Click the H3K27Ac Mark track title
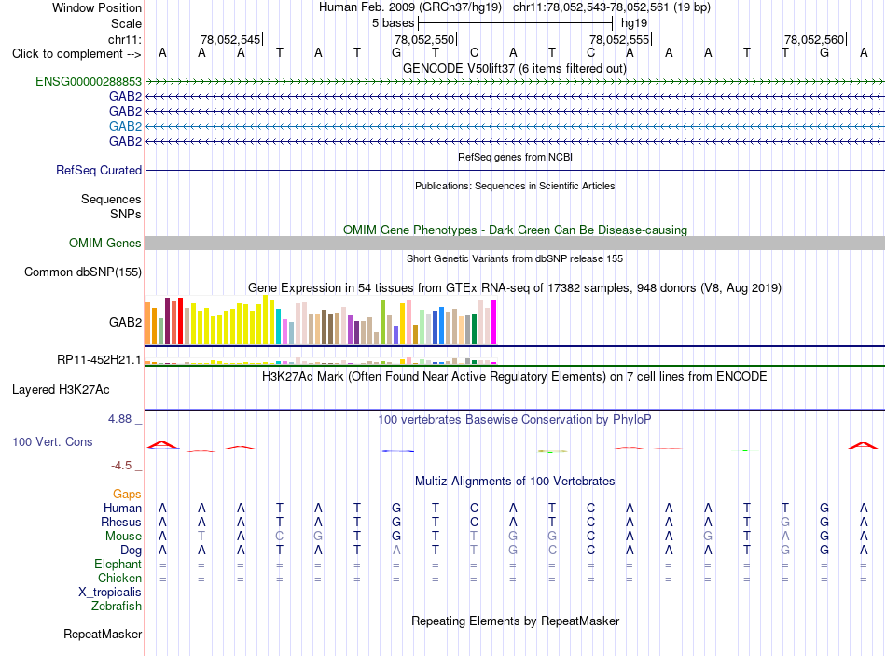Viewport: 886px width, 656px height. click(514, 377)
